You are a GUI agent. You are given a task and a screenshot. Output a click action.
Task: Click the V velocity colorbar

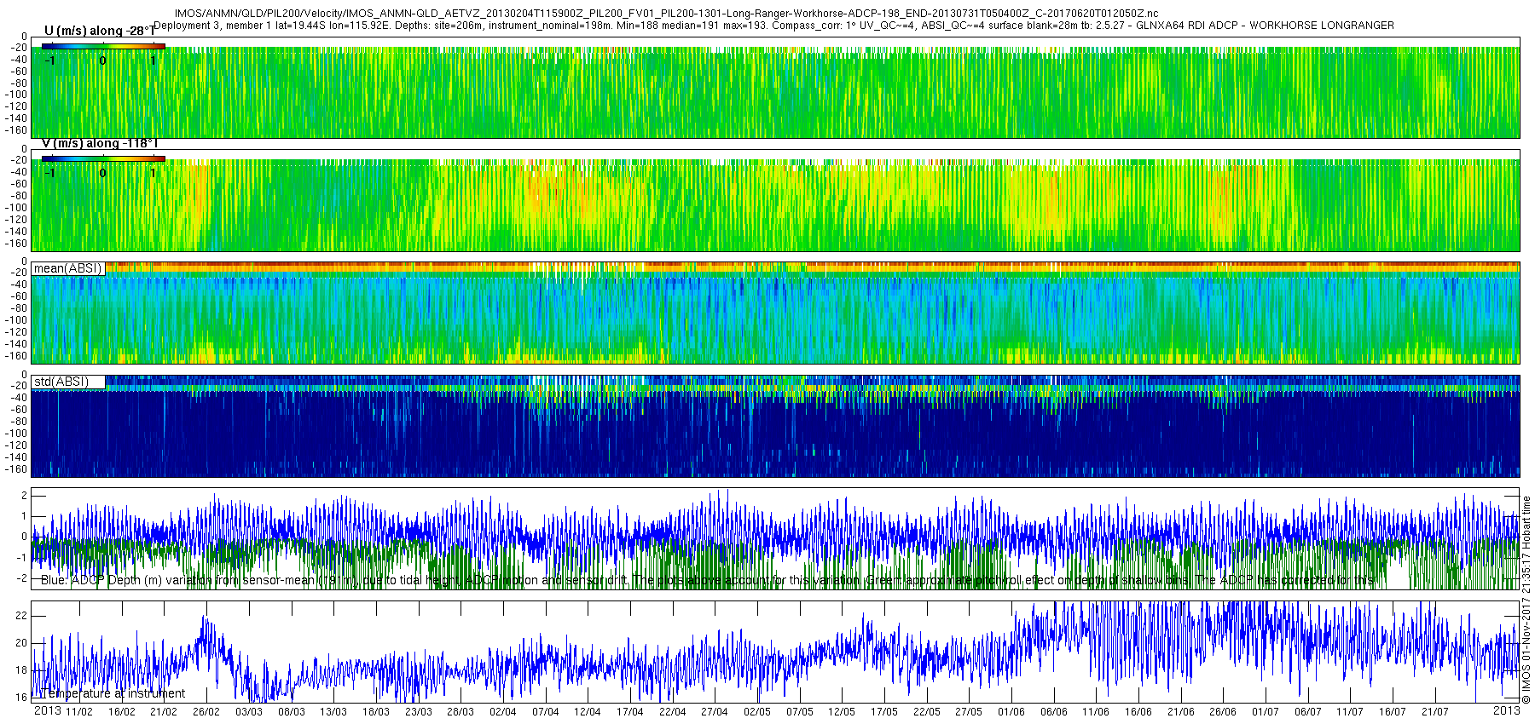click(103, 158)
